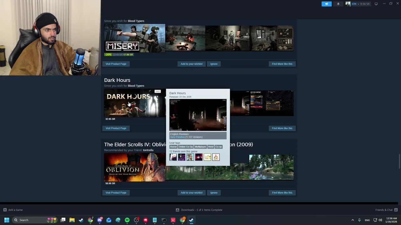Click the taskbar Search box

coord(35,220)
